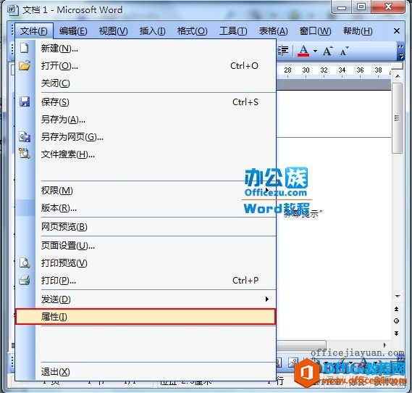The height and width of the screenshot is (393, 412).
Task: Open the 编辑(E) menu
Action: click(73, 31)
